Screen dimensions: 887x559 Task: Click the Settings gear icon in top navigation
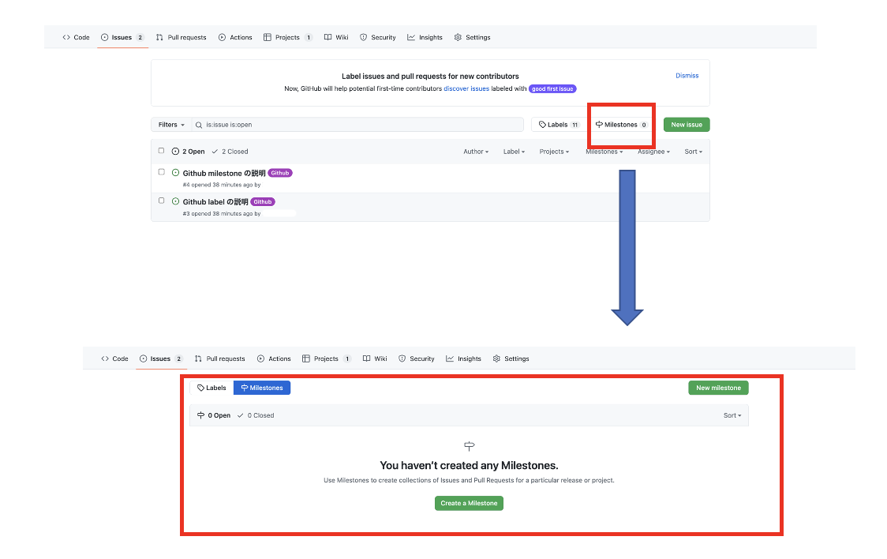pyautogui.click(x=458, y=37)
